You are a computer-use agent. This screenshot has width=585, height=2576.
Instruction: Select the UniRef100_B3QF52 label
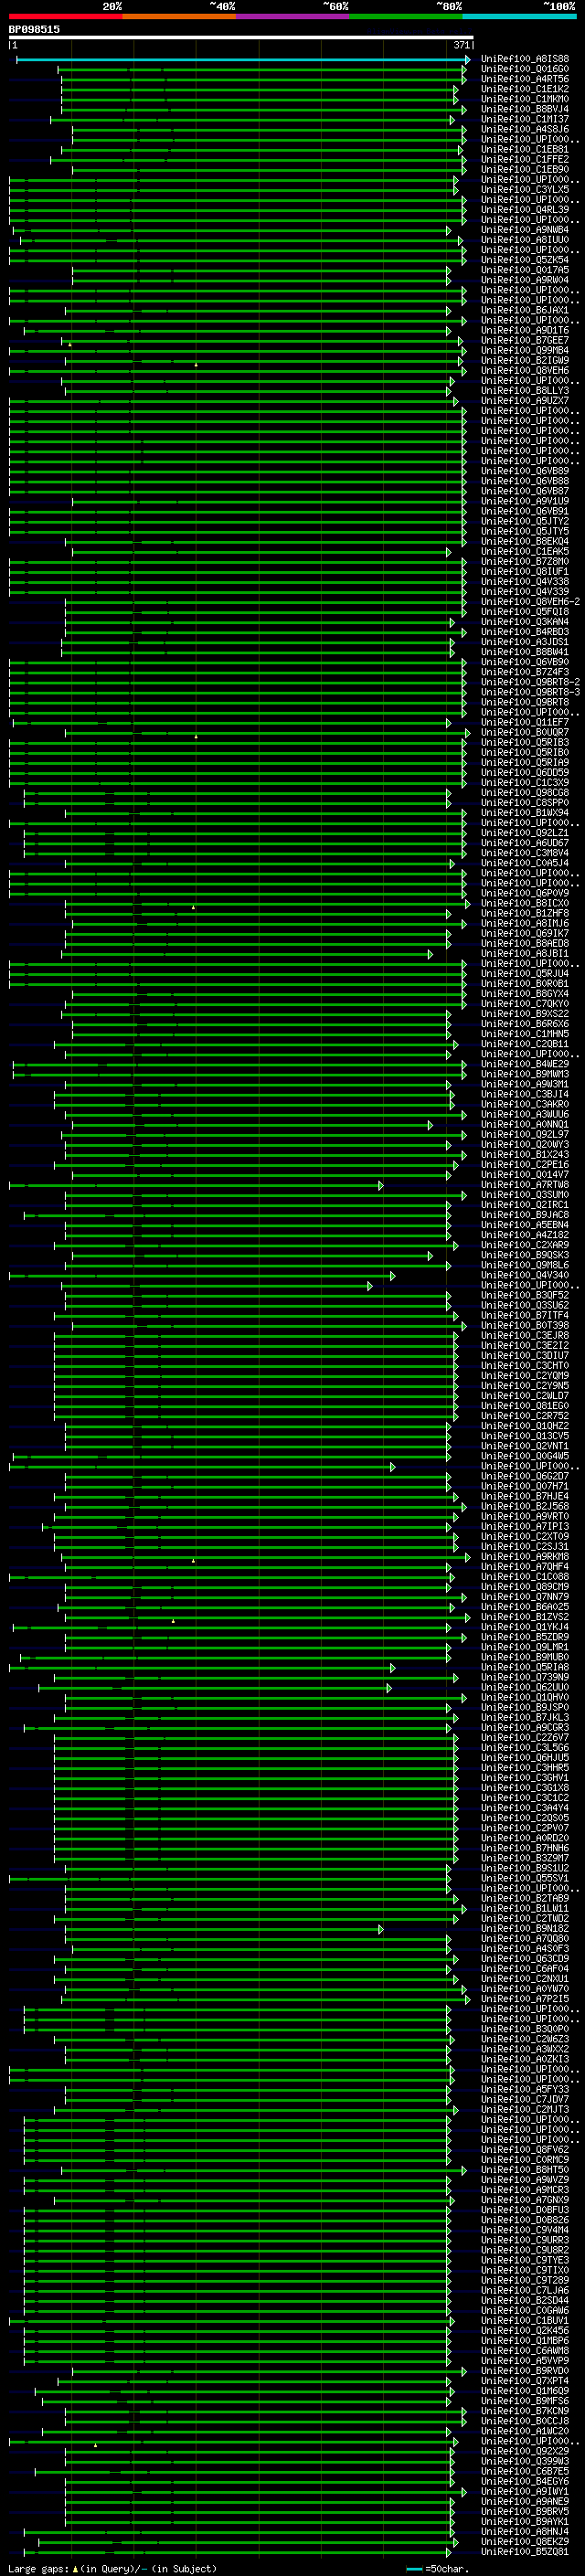525,1295
